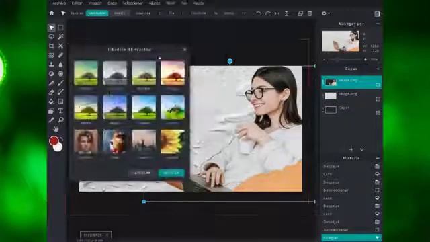Flip the layer horizontally
The height and width of the screenshot is (242, 430).
[x=277, y=13]
